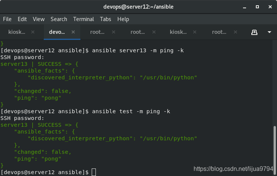
Task: Switch to the root... tab right after devo...
Action: pos(97,32)
